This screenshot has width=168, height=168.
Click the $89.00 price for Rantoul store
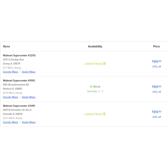[156, 87]
